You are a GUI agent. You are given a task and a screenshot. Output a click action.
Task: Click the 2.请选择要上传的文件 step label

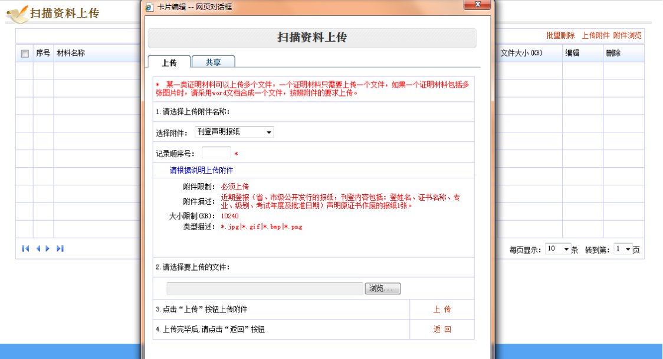click(x=192, y=267)
